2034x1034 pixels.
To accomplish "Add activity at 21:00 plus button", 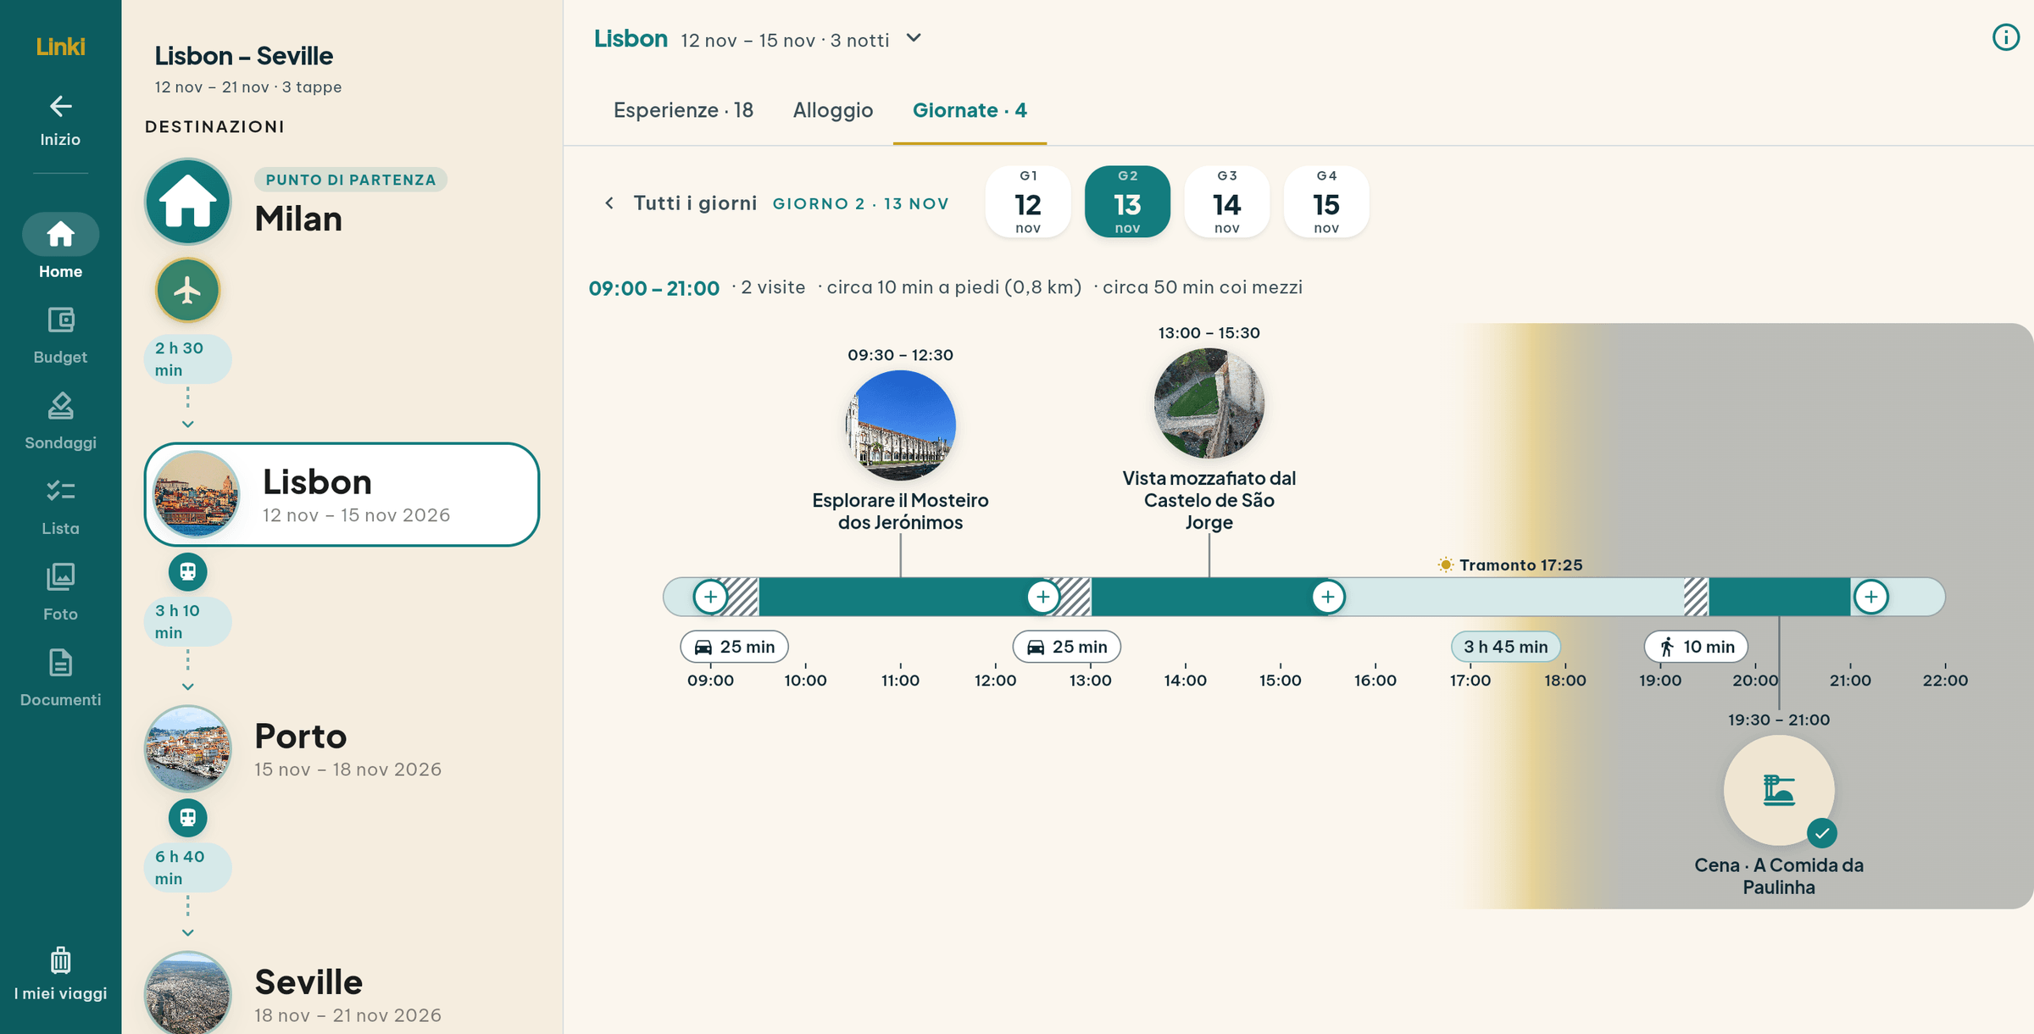I will (1870, 597).
